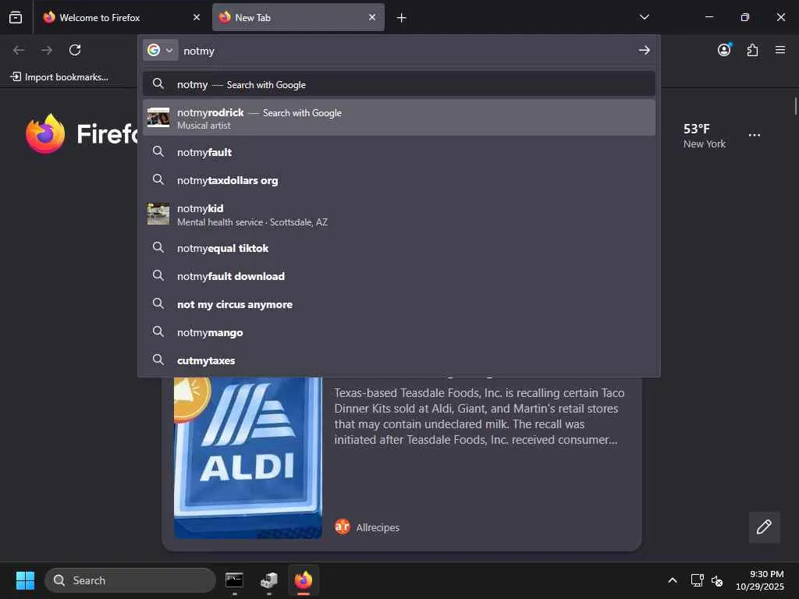Select the notmykid Mental health service suggestion
This screenshot has height=599, width=799.
tap(399, 214)
